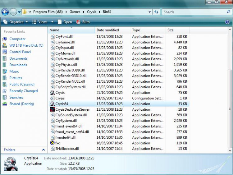The image size is (233, 175).
Task: Select CryRenderNULL.dll file
Action: [x=70, y=81]
